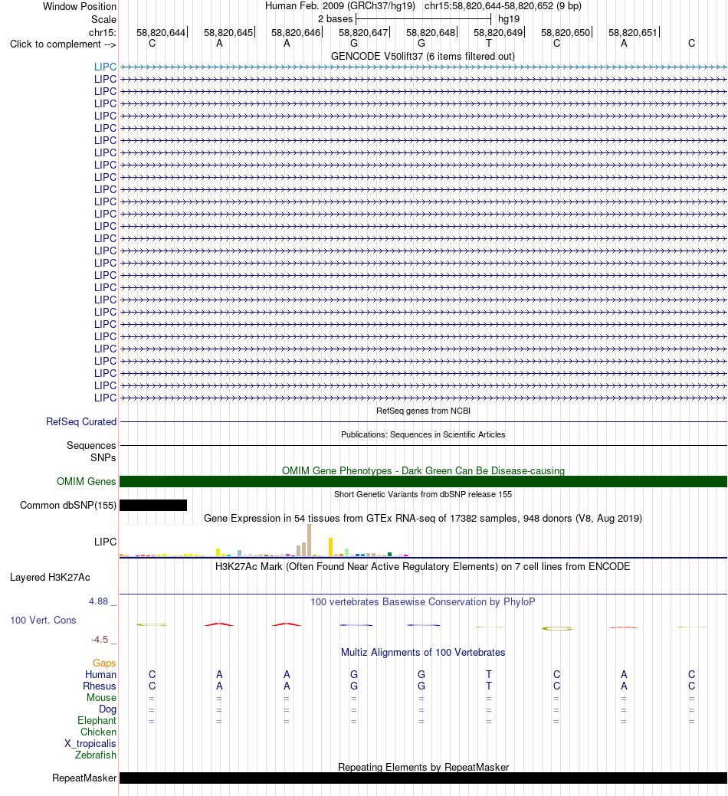Select the Mouse alignment row label
This screenshot has height=796, width=728.
[x=101, y=697]
